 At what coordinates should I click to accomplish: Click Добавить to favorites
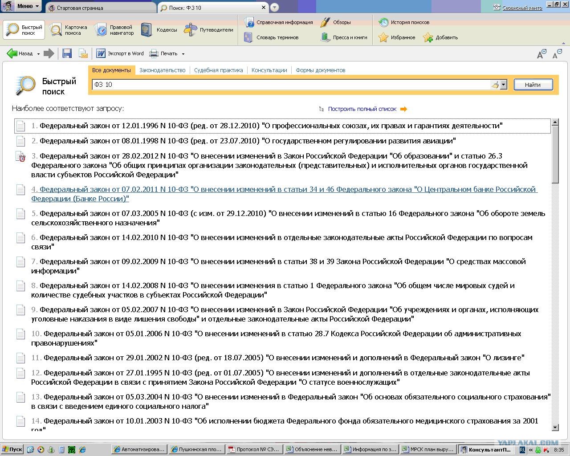coord(440,37)
